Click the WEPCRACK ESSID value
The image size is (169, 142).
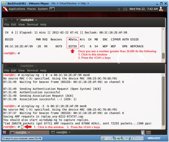137,46
